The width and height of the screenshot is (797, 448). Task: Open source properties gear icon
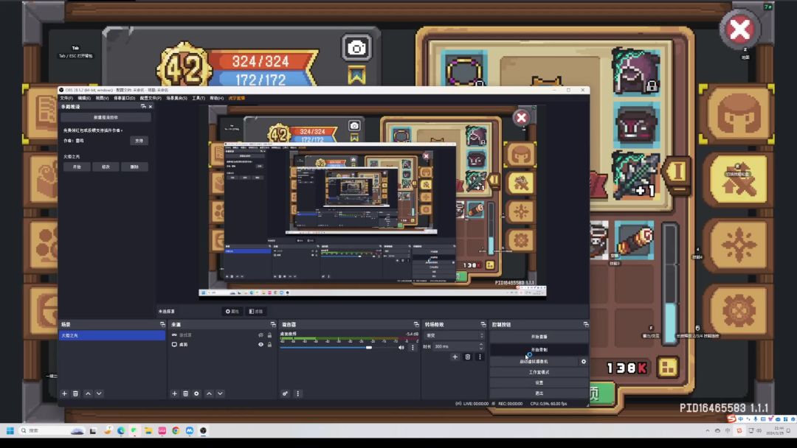(196, 393)
